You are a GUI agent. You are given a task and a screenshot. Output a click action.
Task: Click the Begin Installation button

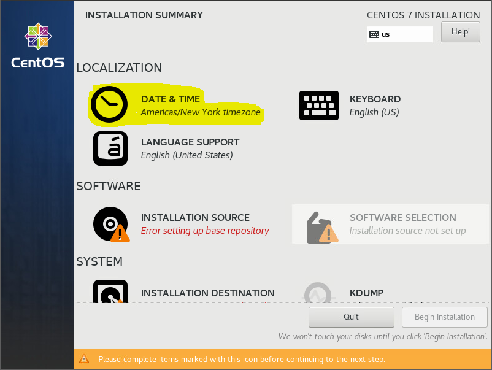(444, 317)
